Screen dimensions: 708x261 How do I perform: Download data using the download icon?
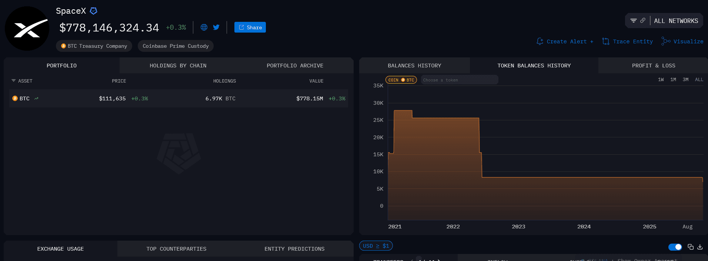click(700, 247)
